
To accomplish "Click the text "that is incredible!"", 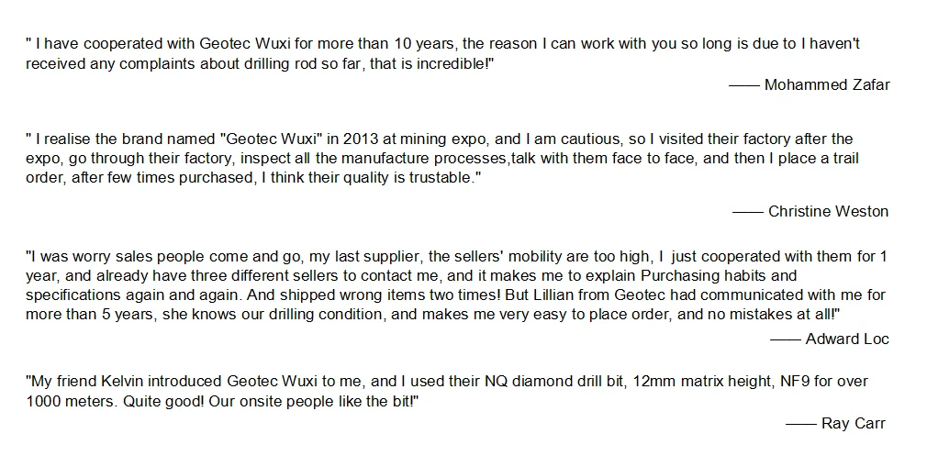I will [431, 64].
